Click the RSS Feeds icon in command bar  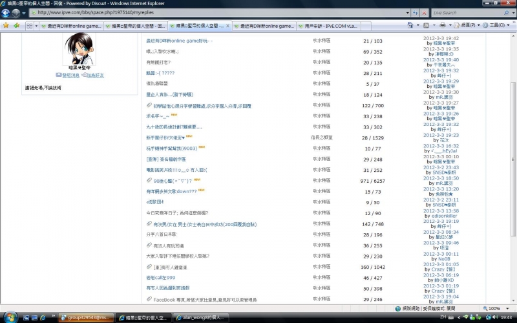click(426, 25)
